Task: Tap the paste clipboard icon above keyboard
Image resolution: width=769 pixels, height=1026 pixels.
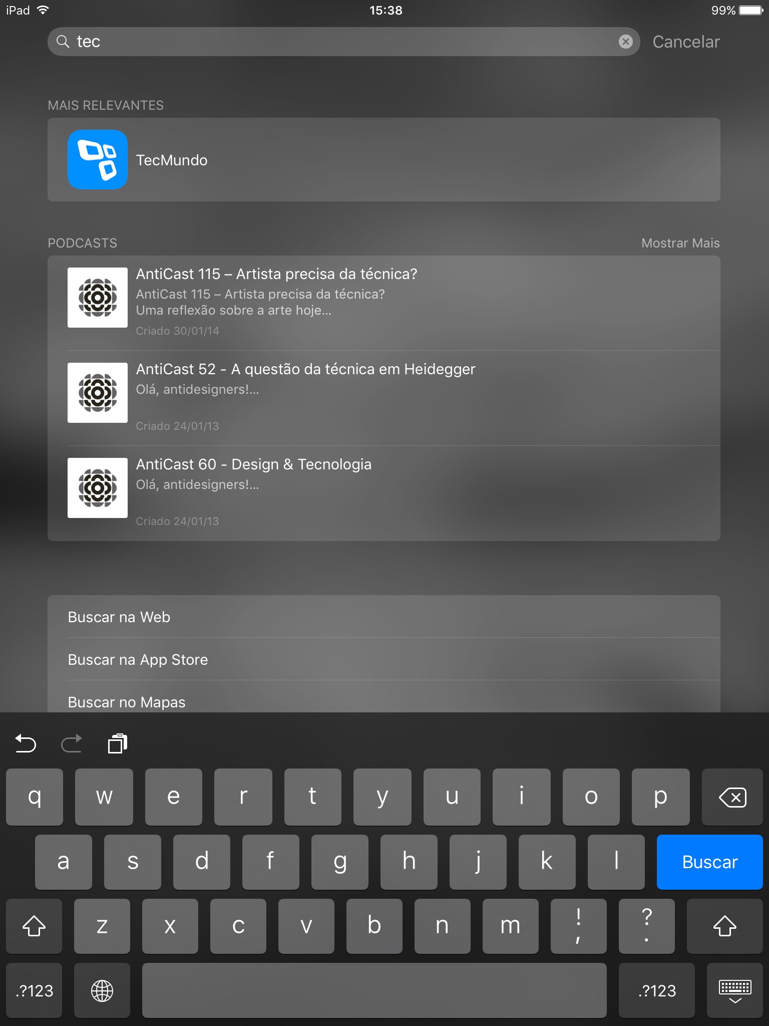Action: point(118,743)
